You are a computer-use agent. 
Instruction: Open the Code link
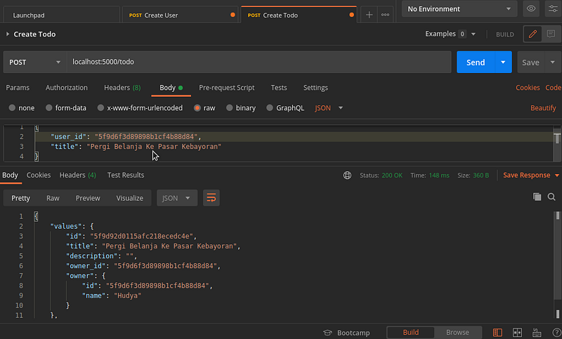(x=554, y=87)
